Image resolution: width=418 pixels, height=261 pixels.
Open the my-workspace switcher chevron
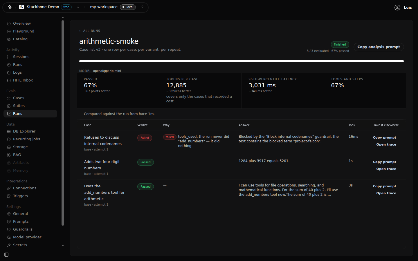pos(142,7)
